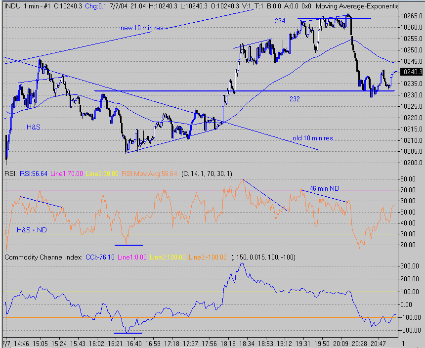Click the orange Line3:-100.00 CCI legend
Image resolution: width=425 pixels, height=348 pixels.
pos(207,257)
